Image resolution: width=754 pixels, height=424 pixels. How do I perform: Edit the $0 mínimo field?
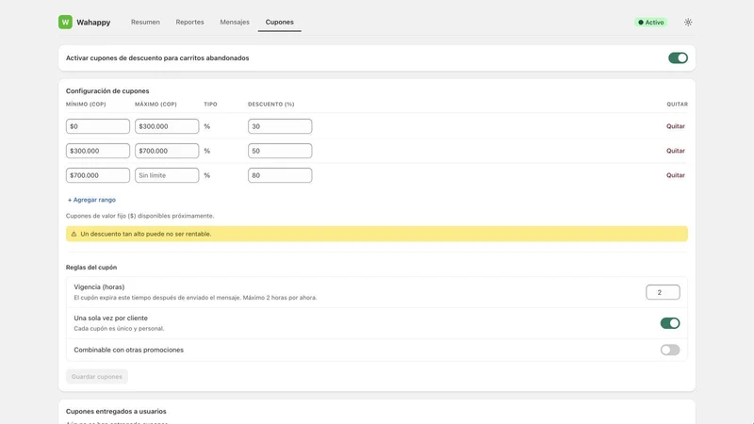point(98,126)
